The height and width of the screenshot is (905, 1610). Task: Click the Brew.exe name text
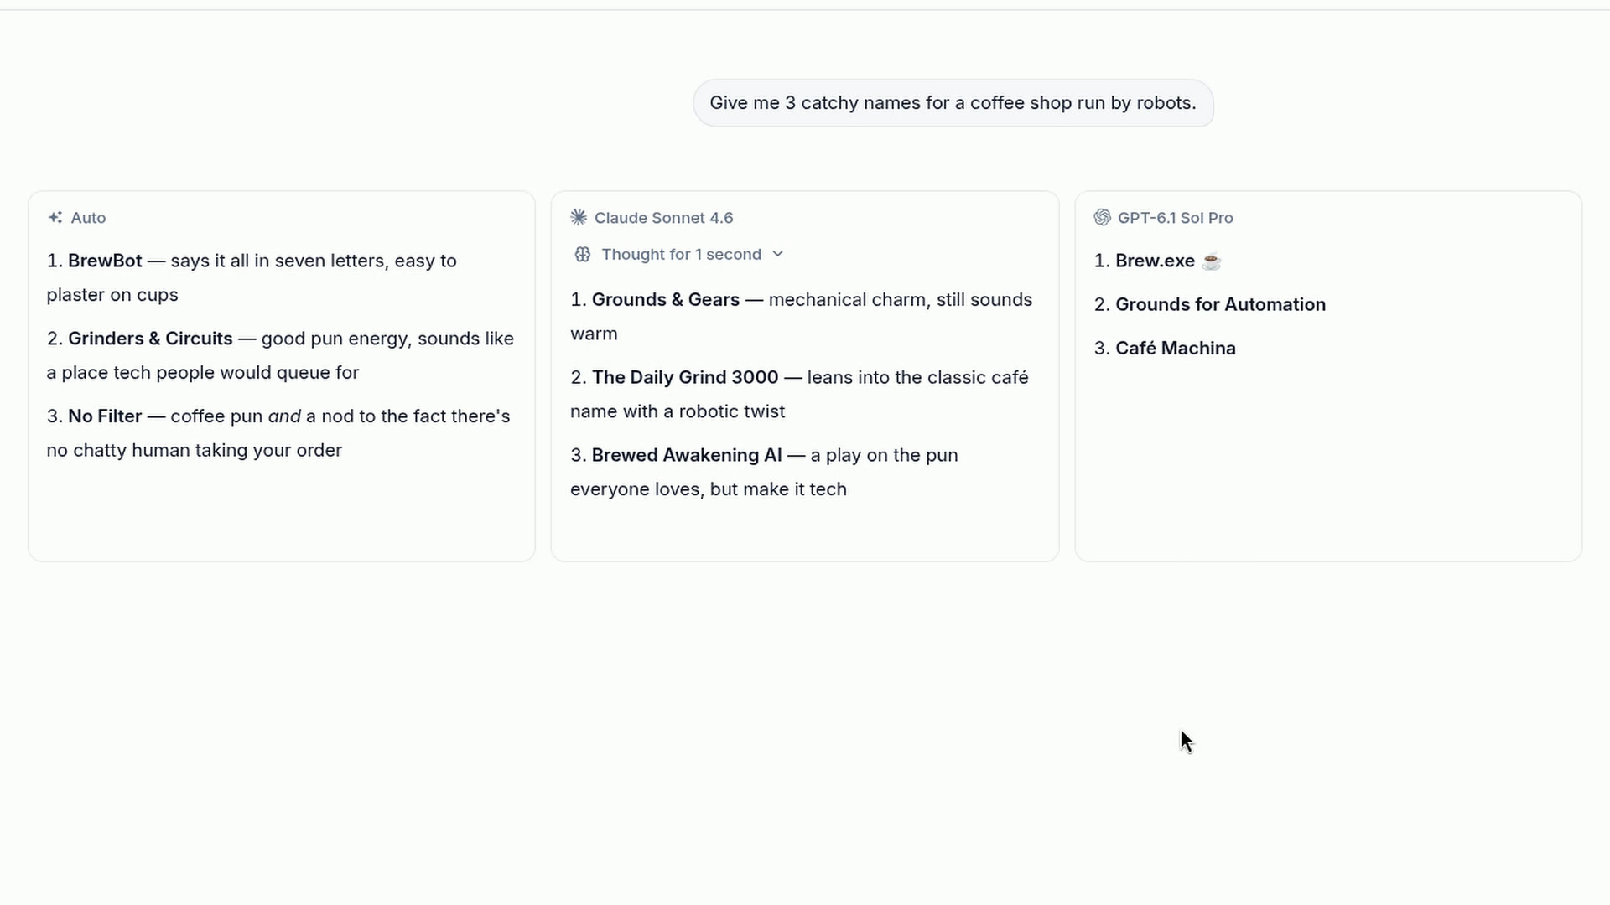(x=1155, y=261)
